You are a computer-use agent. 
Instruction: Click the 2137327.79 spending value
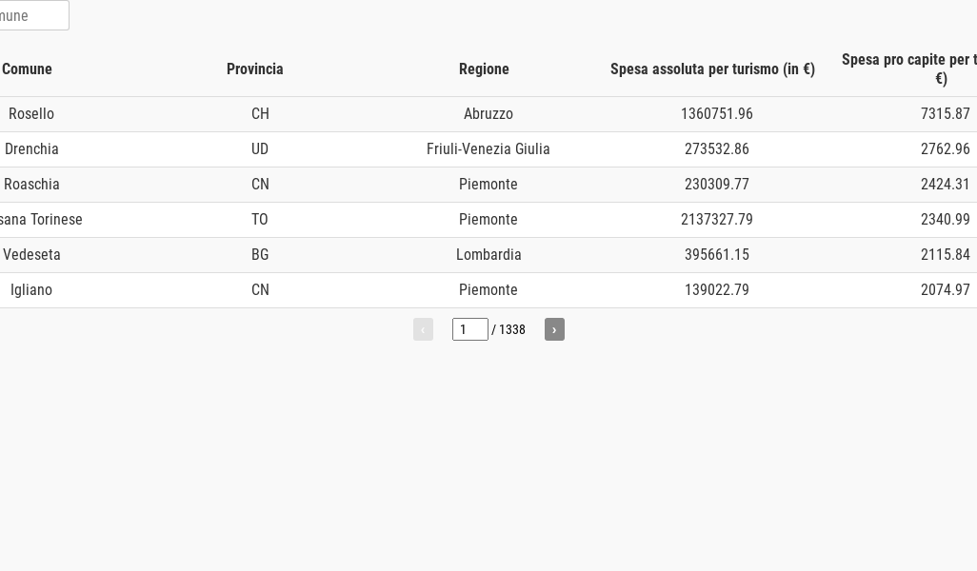coord(717,220)
